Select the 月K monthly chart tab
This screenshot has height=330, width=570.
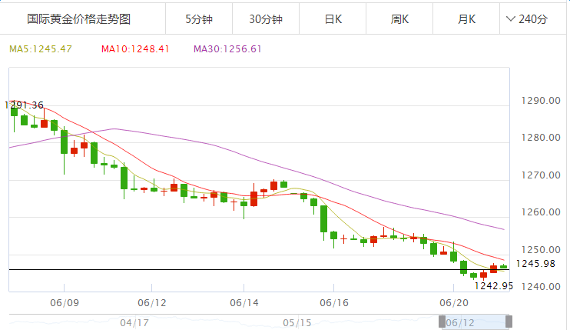tap(466, 20)
